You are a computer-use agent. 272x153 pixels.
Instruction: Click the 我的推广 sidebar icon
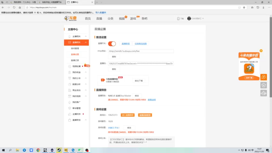pos(70,102)
